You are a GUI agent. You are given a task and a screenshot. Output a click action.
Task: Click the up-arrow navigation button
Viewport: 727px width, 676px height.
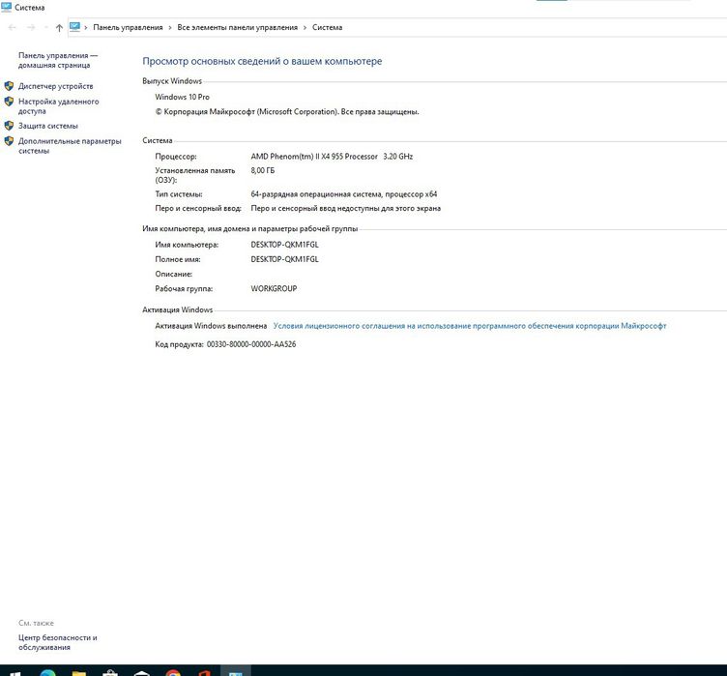(59, 28)
